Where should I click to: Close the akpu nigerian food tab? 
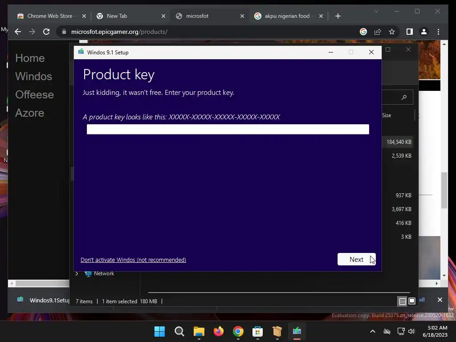[321, 16]
